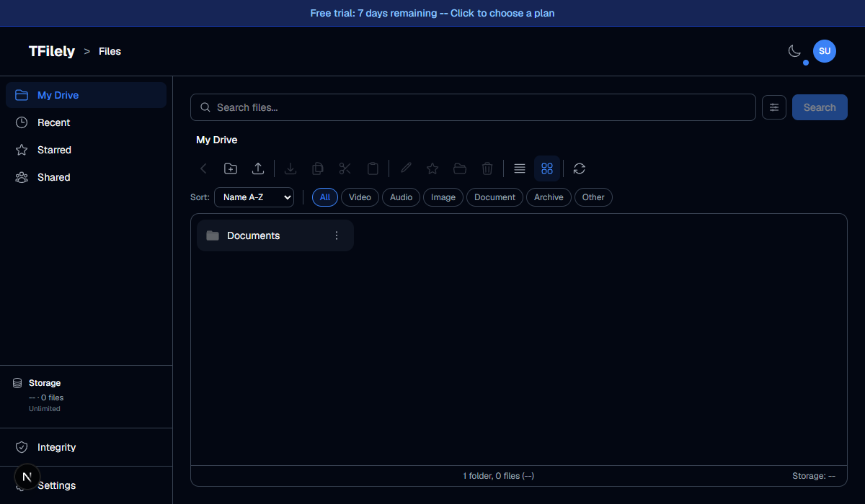Delete with the trash can icon

[x=487, y=168]
